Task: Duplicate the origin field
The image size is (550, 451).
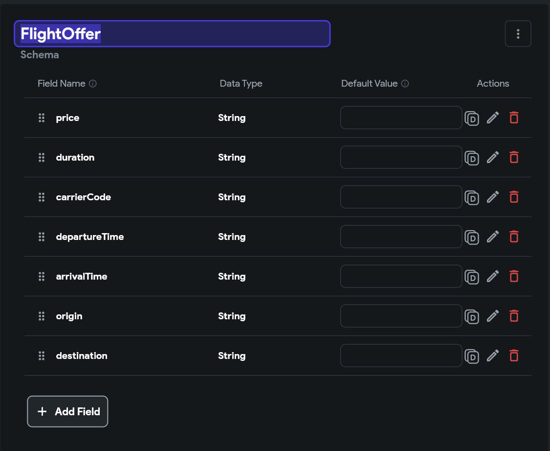Action: 472,316
